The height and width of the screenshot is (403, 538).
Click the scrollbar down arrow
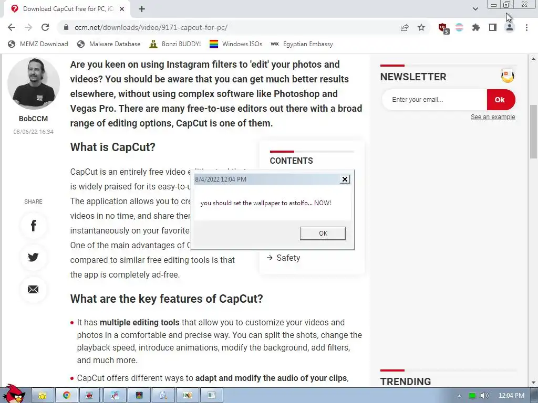coord(534,383)
